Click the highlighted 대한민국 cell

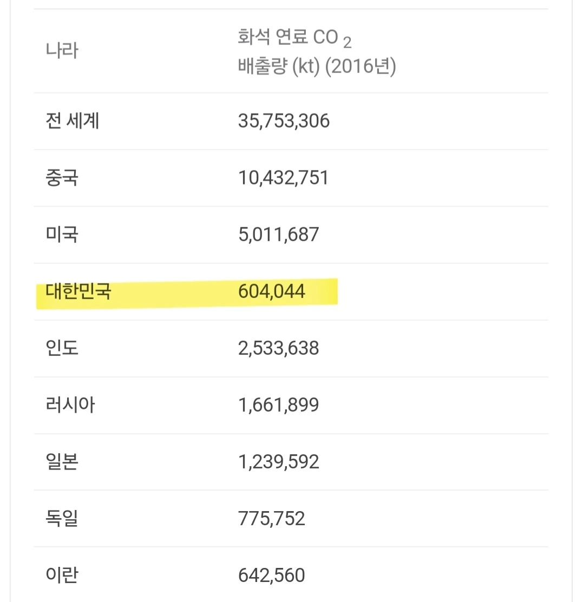click(78, 291)
